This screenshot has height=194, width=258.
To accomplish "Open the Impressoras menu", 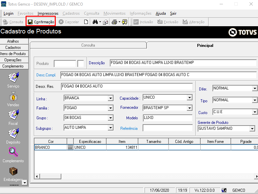I will click(x=48, y=13).
